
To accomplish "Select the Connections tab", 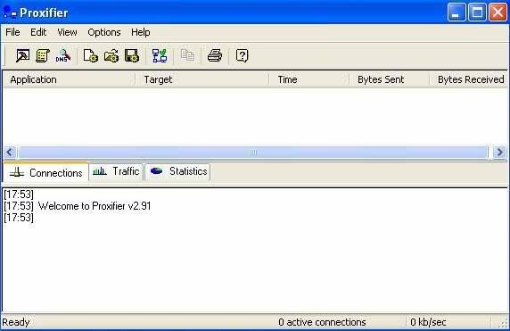I will [x=45, y=172].
